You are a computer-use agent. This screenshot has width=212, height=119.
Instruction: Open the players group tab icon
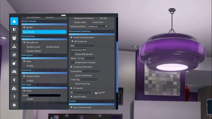click(x=14, y=38)
